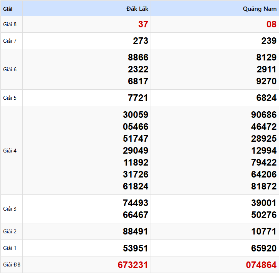Viewport: 280px width, 273px height.
Task: Click number 12994
Action: coord(264,151)
